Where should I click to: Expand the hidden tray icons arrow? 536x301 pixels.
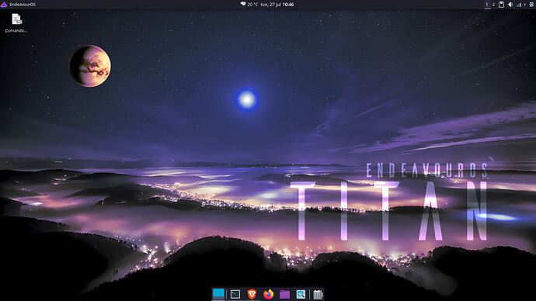[x=524, y=5]
